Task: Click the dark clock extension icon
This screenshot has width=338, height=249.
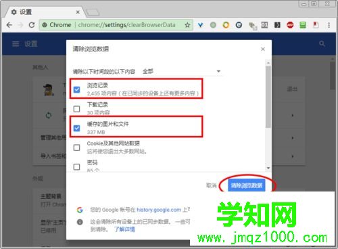Action: pos(239,25)
